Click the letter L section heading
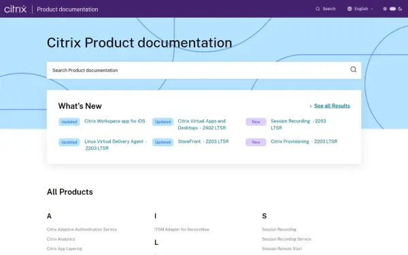The width and height of the screenshot is (408, 255). [156, 243]
